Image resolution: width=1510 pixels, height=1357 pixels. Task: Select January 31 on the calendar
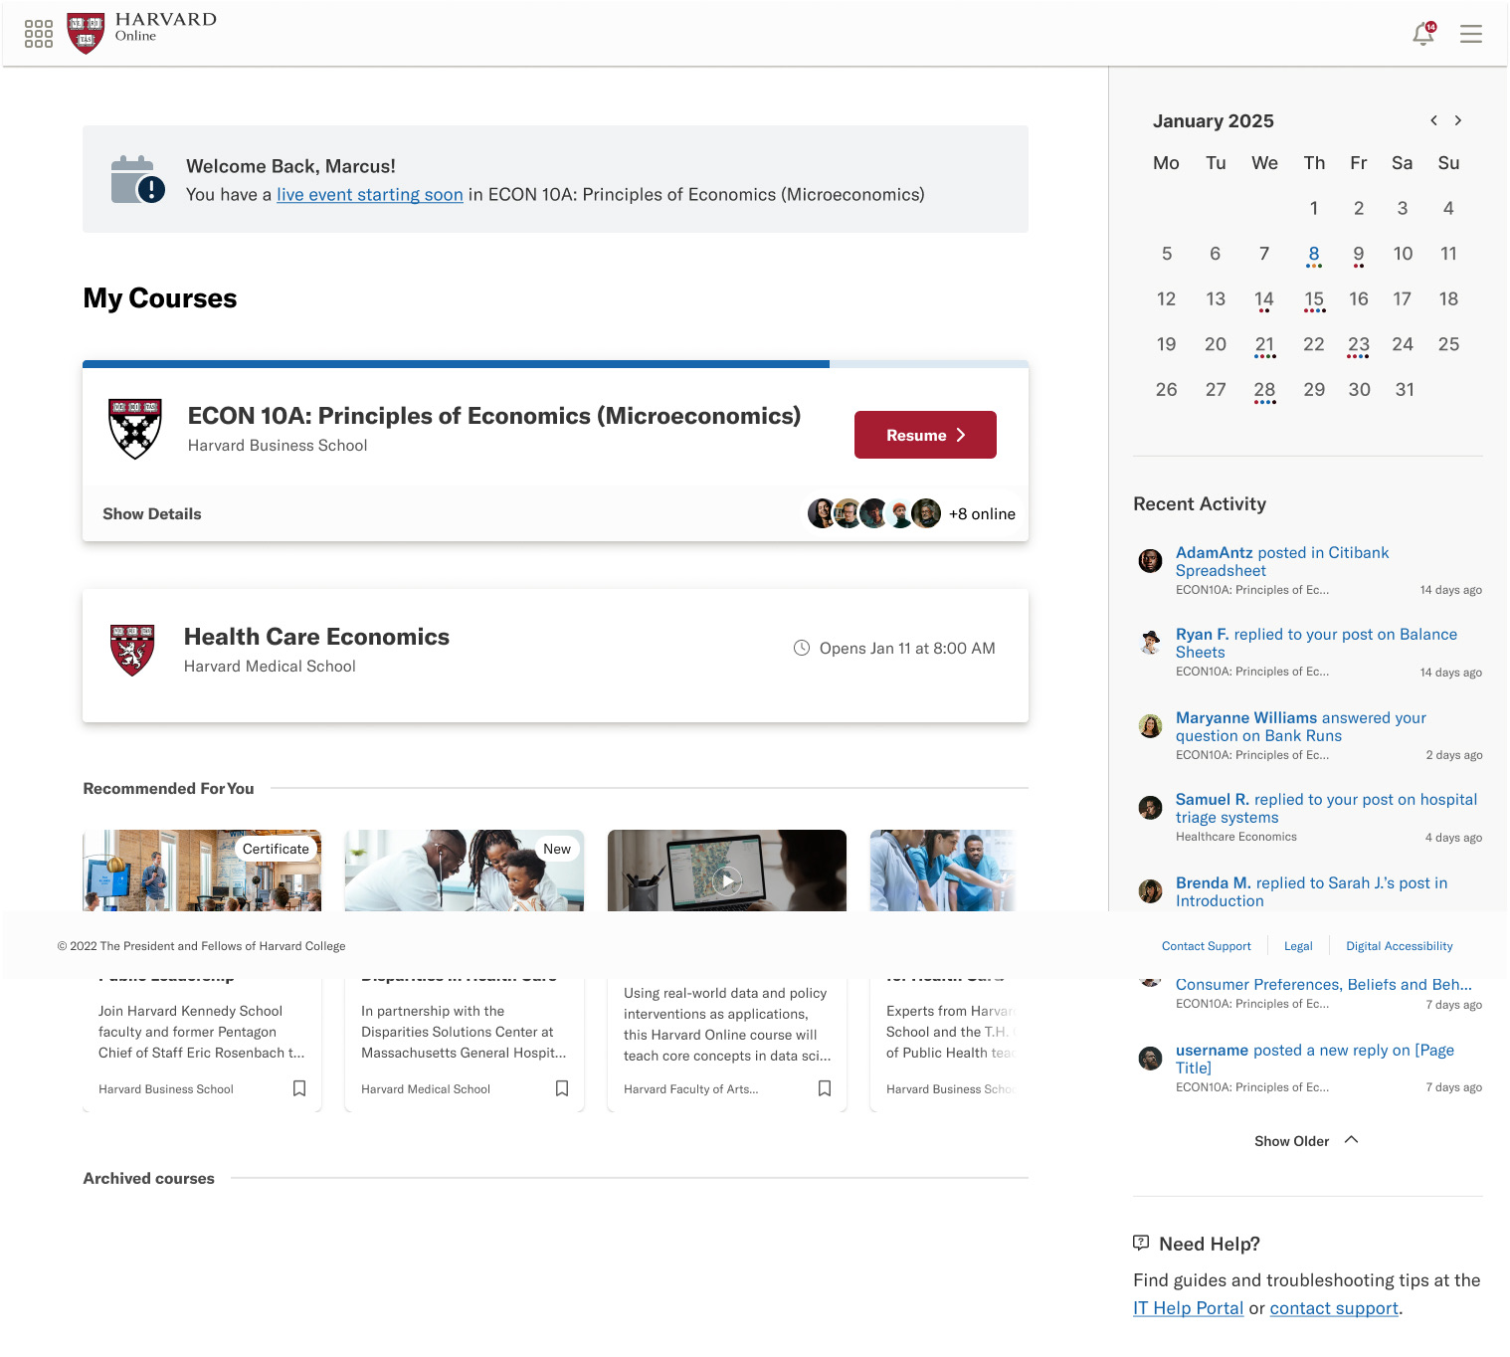1405,390
